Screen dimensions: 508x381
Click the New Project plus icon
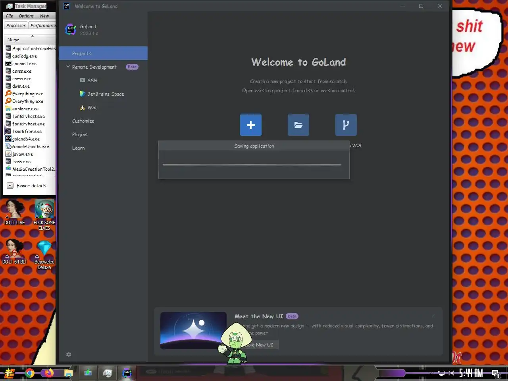click(x=250, y=125)
